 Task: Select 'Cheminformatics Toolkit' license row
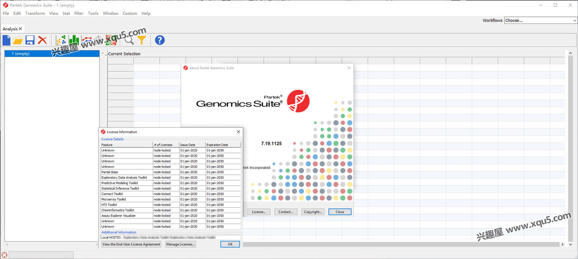171,210
